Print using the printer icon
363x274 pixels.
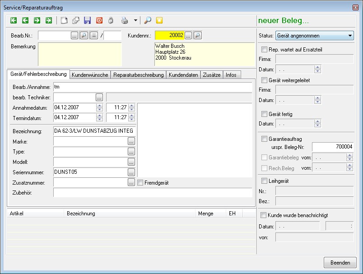[x=125, y=20]
